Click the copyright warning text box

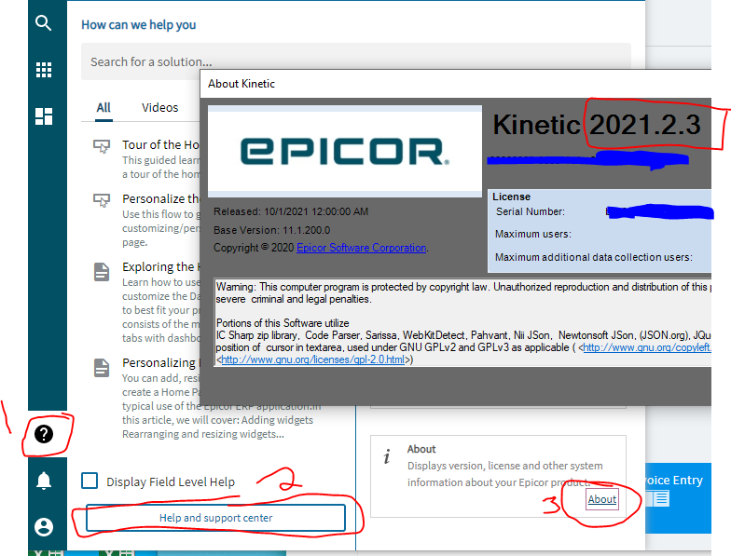[462, 322]
